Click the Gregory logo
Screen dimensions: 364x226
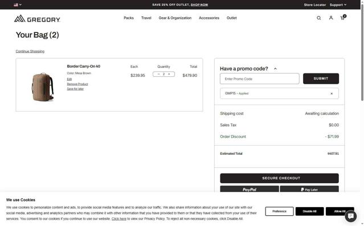(37, 19)
